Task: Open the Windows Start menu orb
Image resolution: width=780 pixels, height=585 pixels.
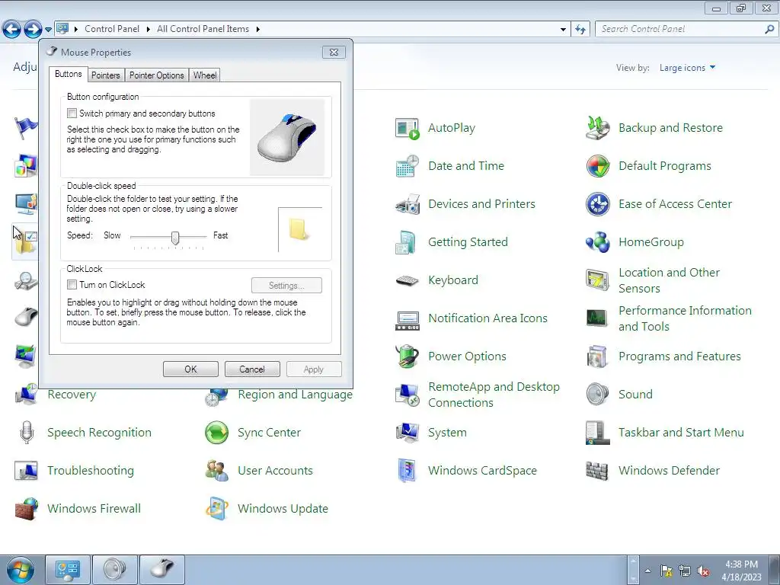Action: tap(21, 570)
